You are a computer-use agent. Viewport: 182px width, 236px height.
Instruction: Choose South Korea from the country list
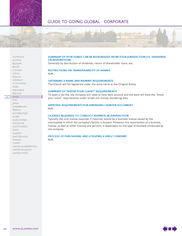20,127
